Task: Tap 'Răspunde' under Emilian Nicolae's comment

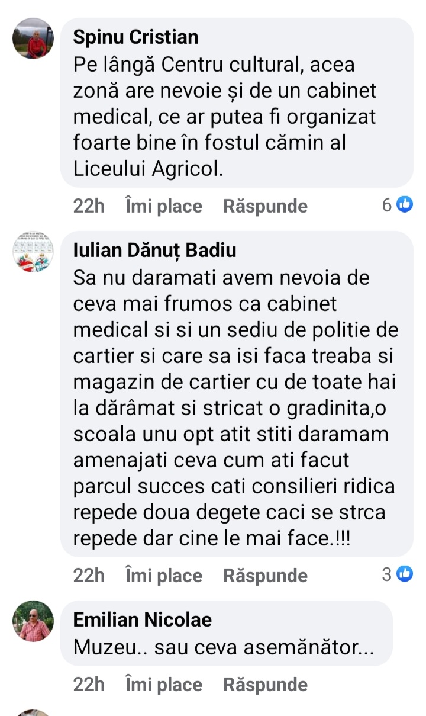Action: pos(266,685)
